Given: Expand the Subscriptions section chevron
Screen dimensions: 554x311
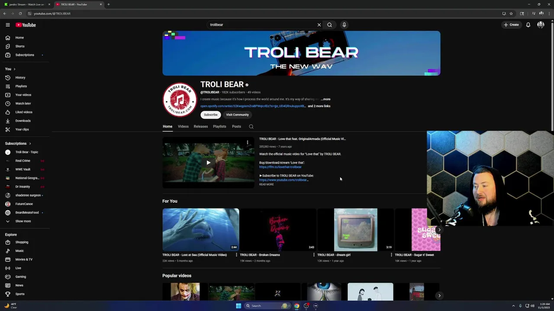Looking at the screenshot, I should [30, 143].
